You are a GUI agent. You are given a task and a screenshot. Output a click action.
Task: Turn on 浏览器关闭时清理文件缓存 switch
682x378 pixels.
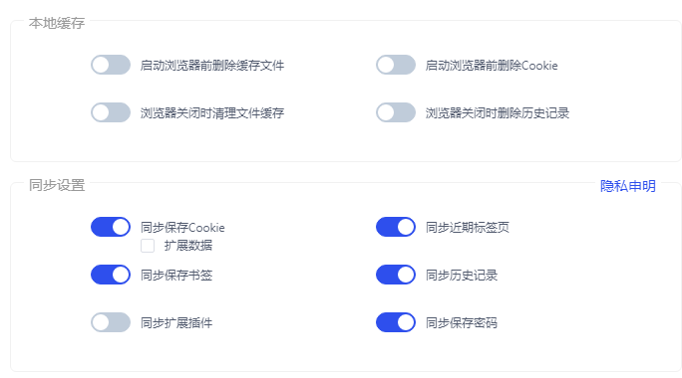(x=111, y=112)
